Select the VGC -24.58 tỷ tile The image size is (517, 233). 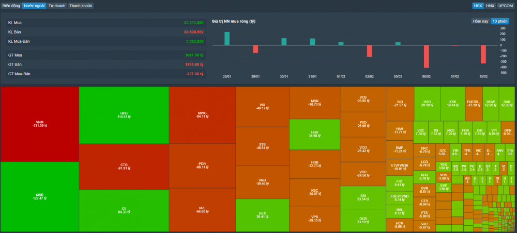pyautogui.click(x=363, y=174)
